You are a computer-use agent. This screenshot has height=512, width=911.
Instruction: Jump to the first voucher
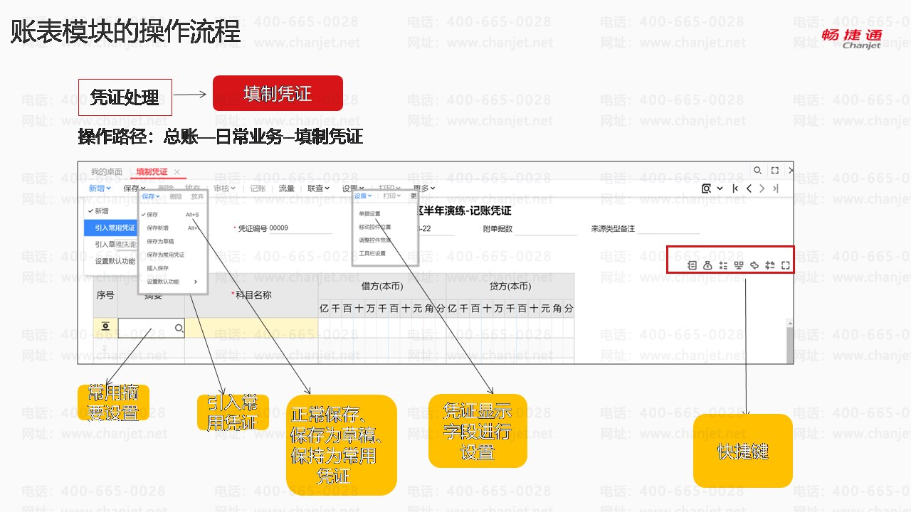735,188
